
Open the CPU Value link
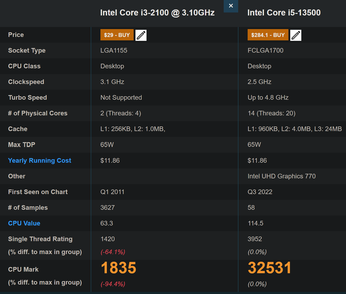(25, 223)
